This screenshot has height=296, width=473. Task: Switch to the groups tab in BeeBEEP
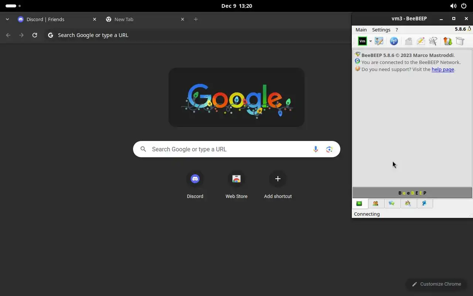(x=408, y=203)
